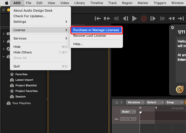Open the Region menu
Viewport: 186px width, 133px height.
[x=127, y=3]
